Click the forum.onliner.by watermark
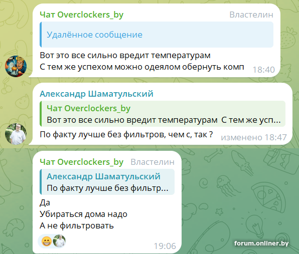This screenshot has height=254, width=299. point(261,243)
